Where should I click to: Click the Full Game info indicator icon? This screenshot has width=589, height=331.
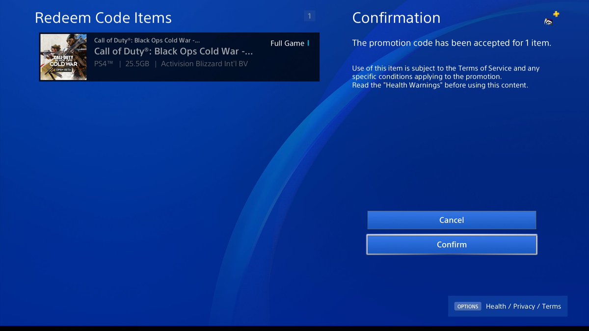pyautogui.click(x=308, y=43)
